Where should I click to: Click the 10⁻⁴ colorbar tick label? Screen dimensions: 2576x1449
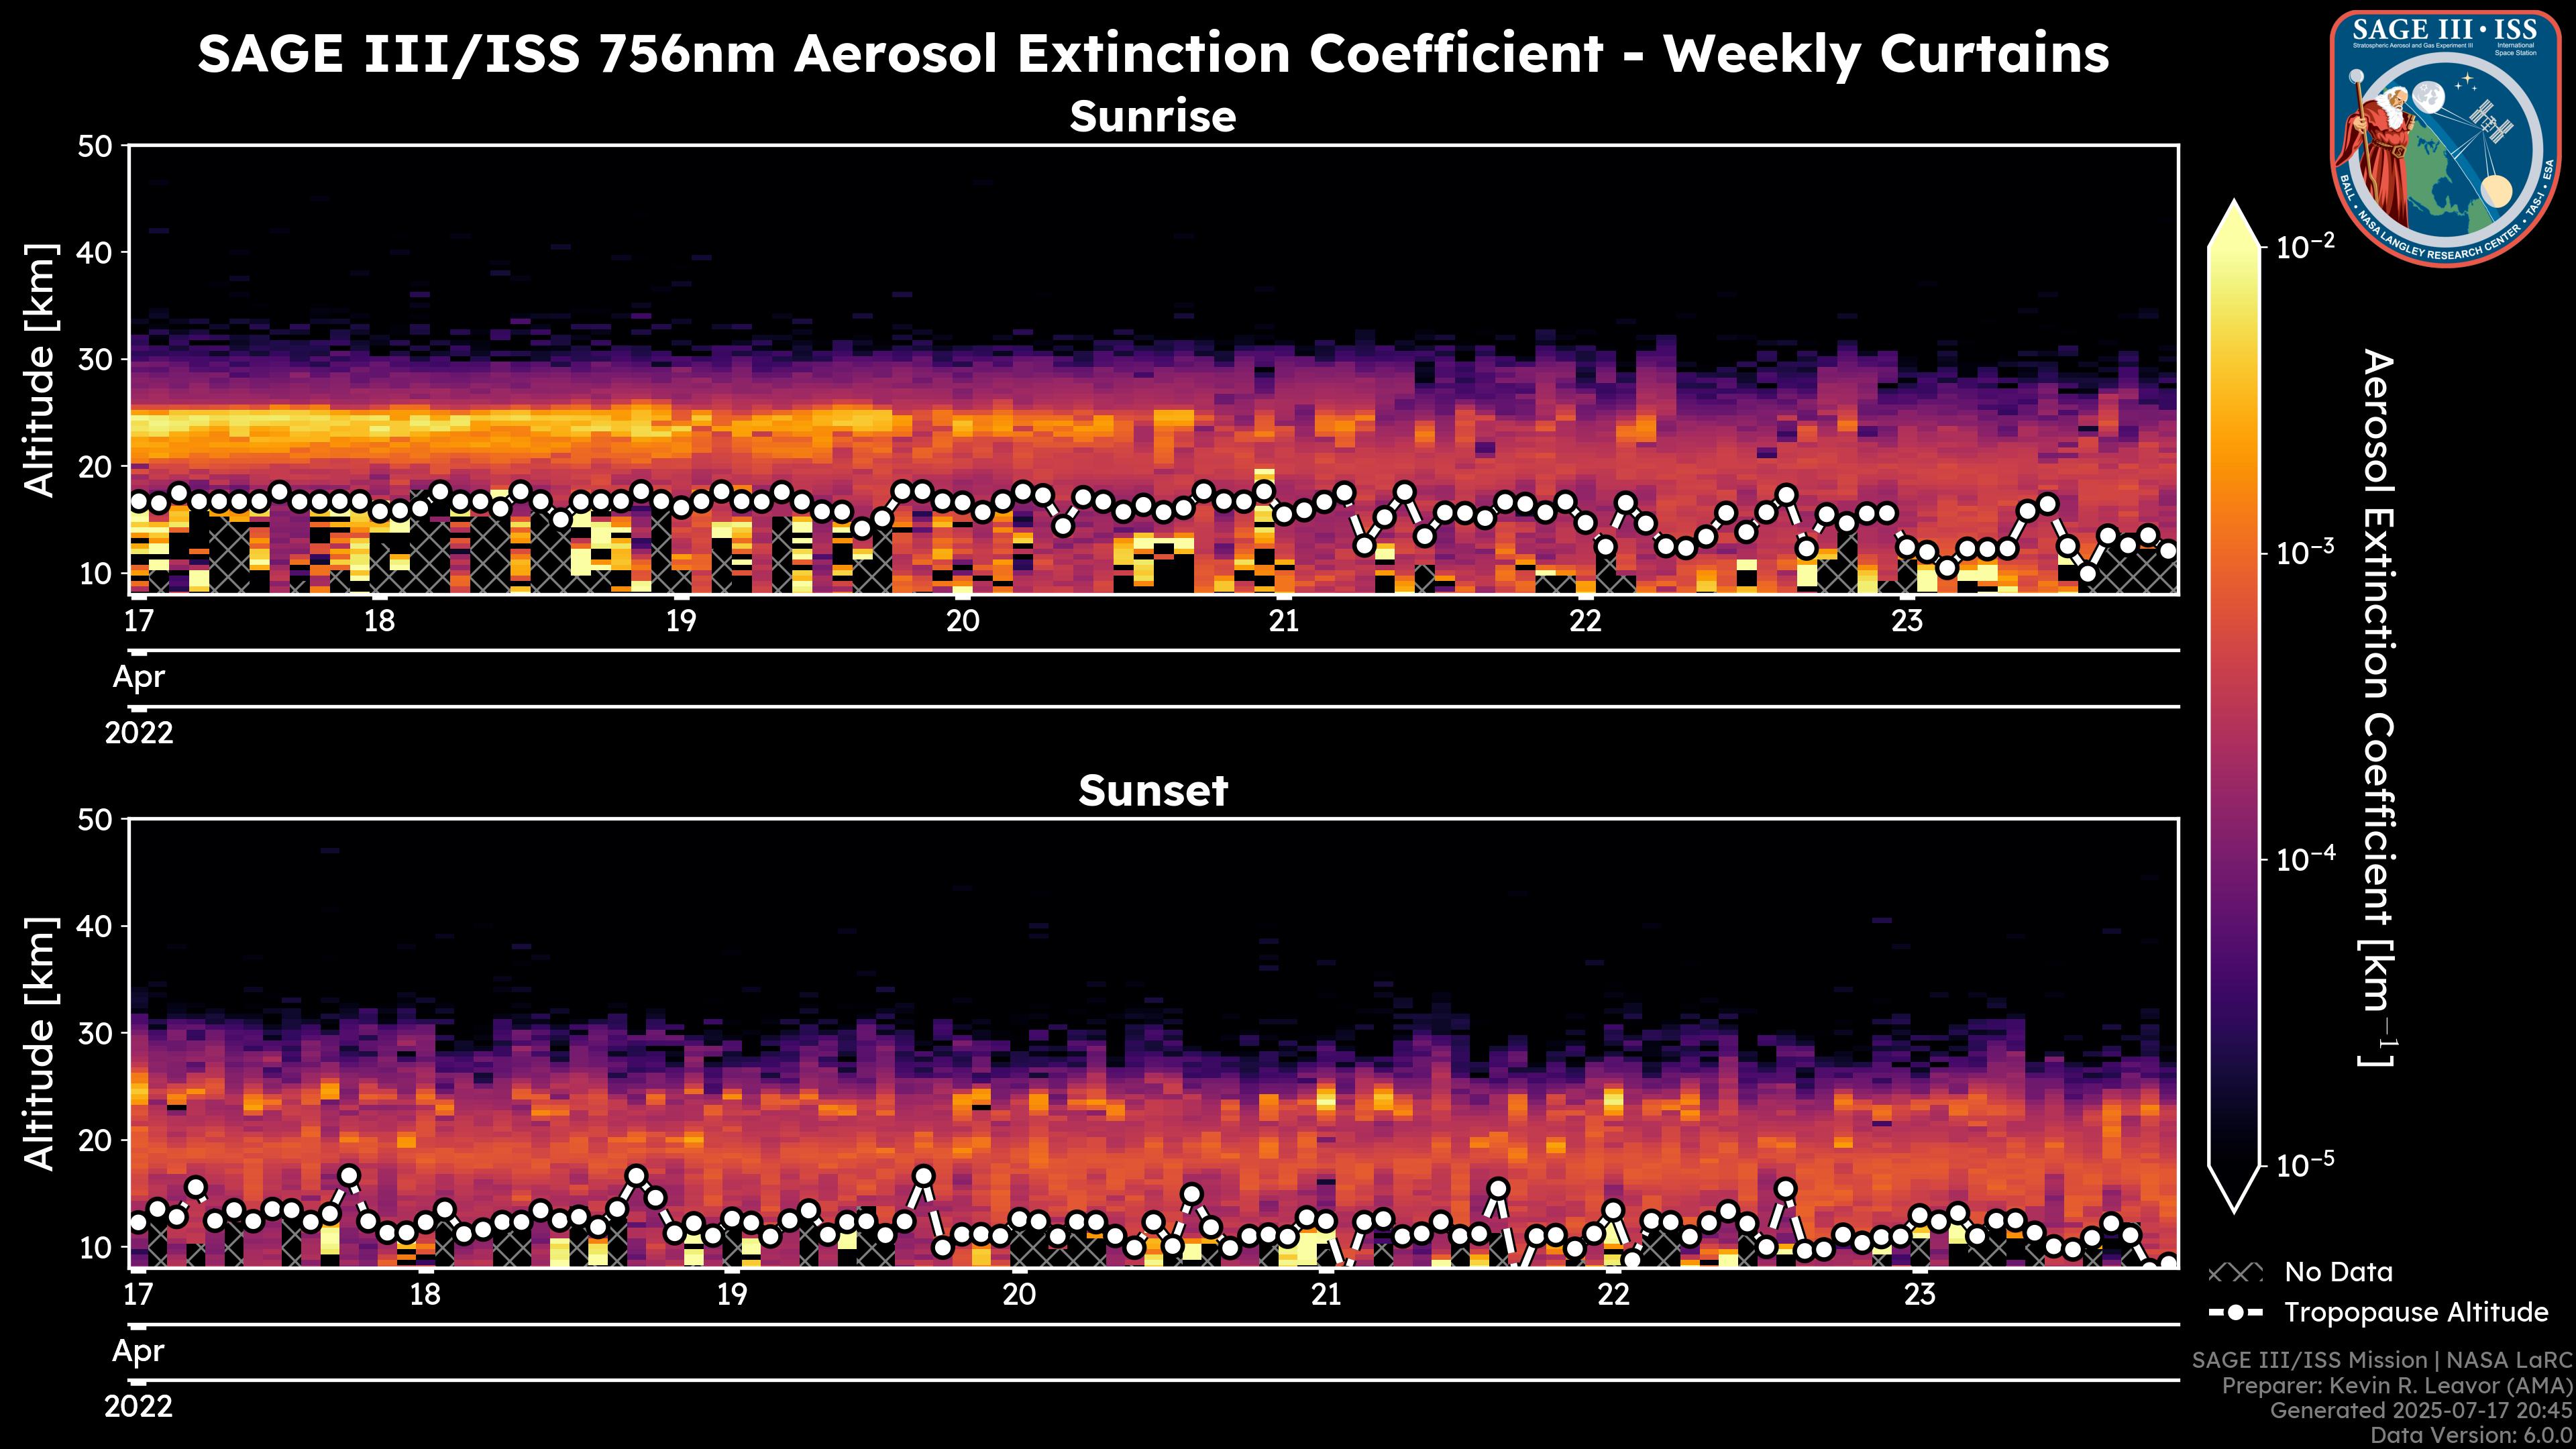pos(2306,858)
